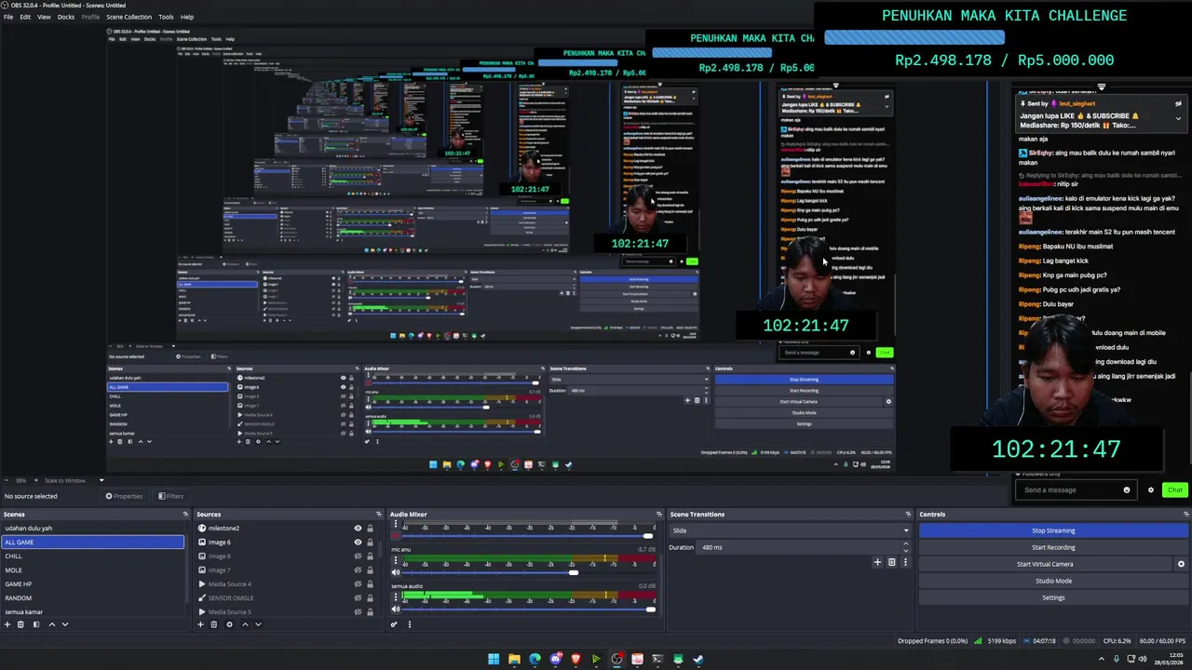Click the Duration 480 ms field

[x=805, y=547]
